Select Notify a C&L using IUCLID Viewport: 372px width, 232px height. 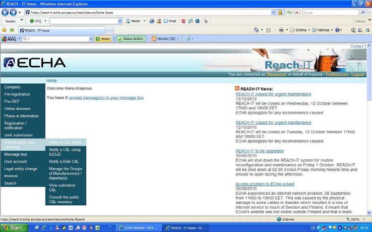(x=65, y=152)
